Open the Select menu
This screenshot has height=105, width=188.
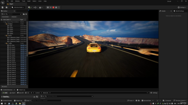[x=34, y=1]
